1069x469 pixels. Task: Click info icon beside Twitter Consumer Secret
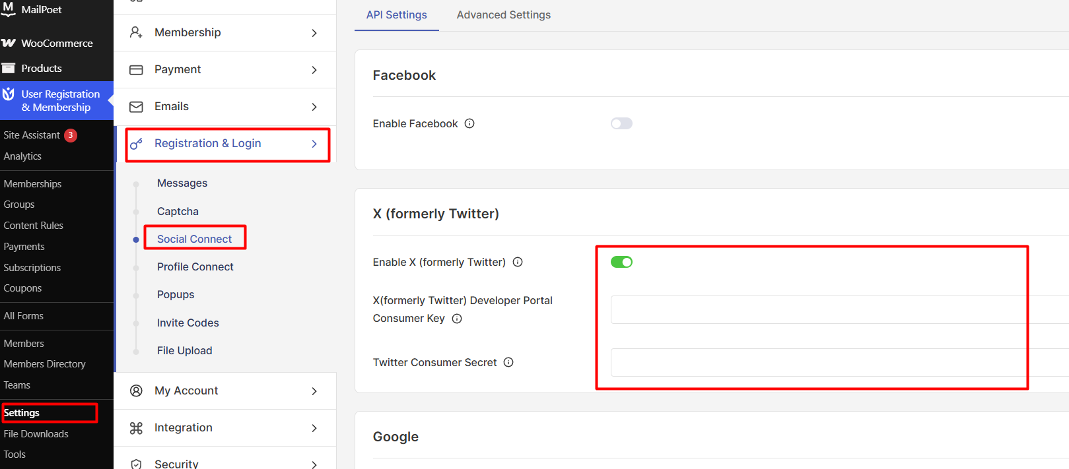pyautogui.click(x=508, y=362)
